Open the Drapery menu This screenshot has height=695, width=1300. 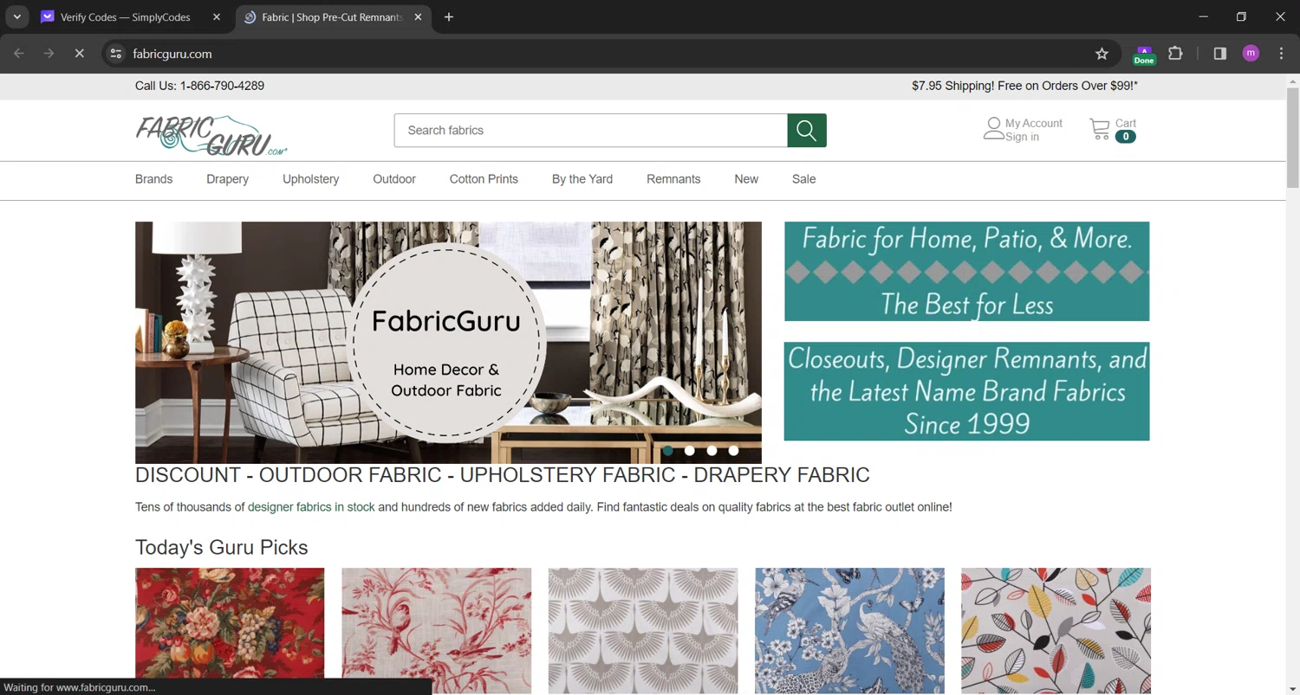[x=227, y=179]
